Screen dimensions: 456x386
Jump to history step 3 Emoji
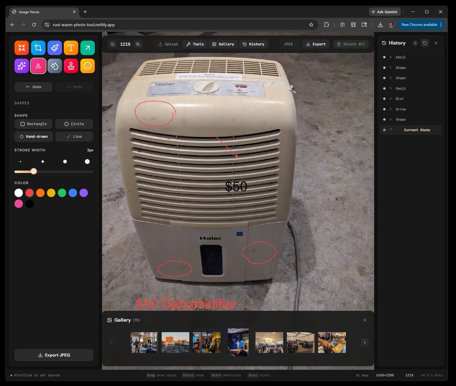click(411, 89)
